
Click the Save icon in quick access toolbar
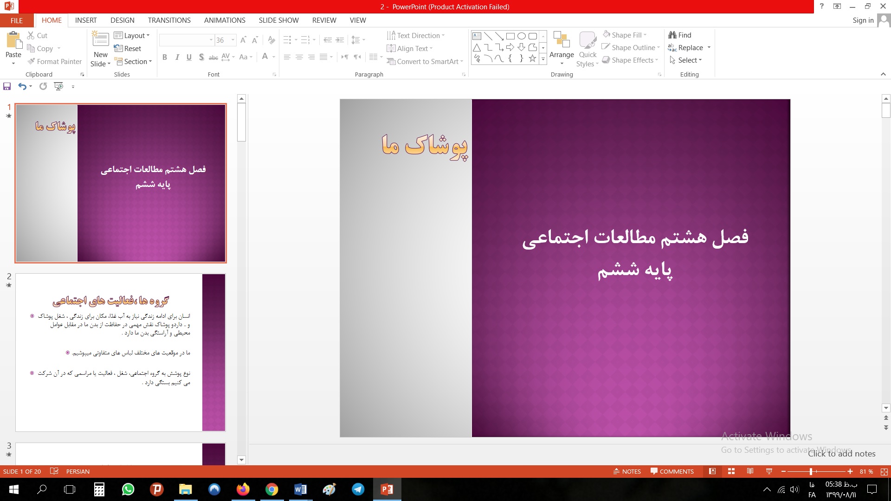coord(7,86)
